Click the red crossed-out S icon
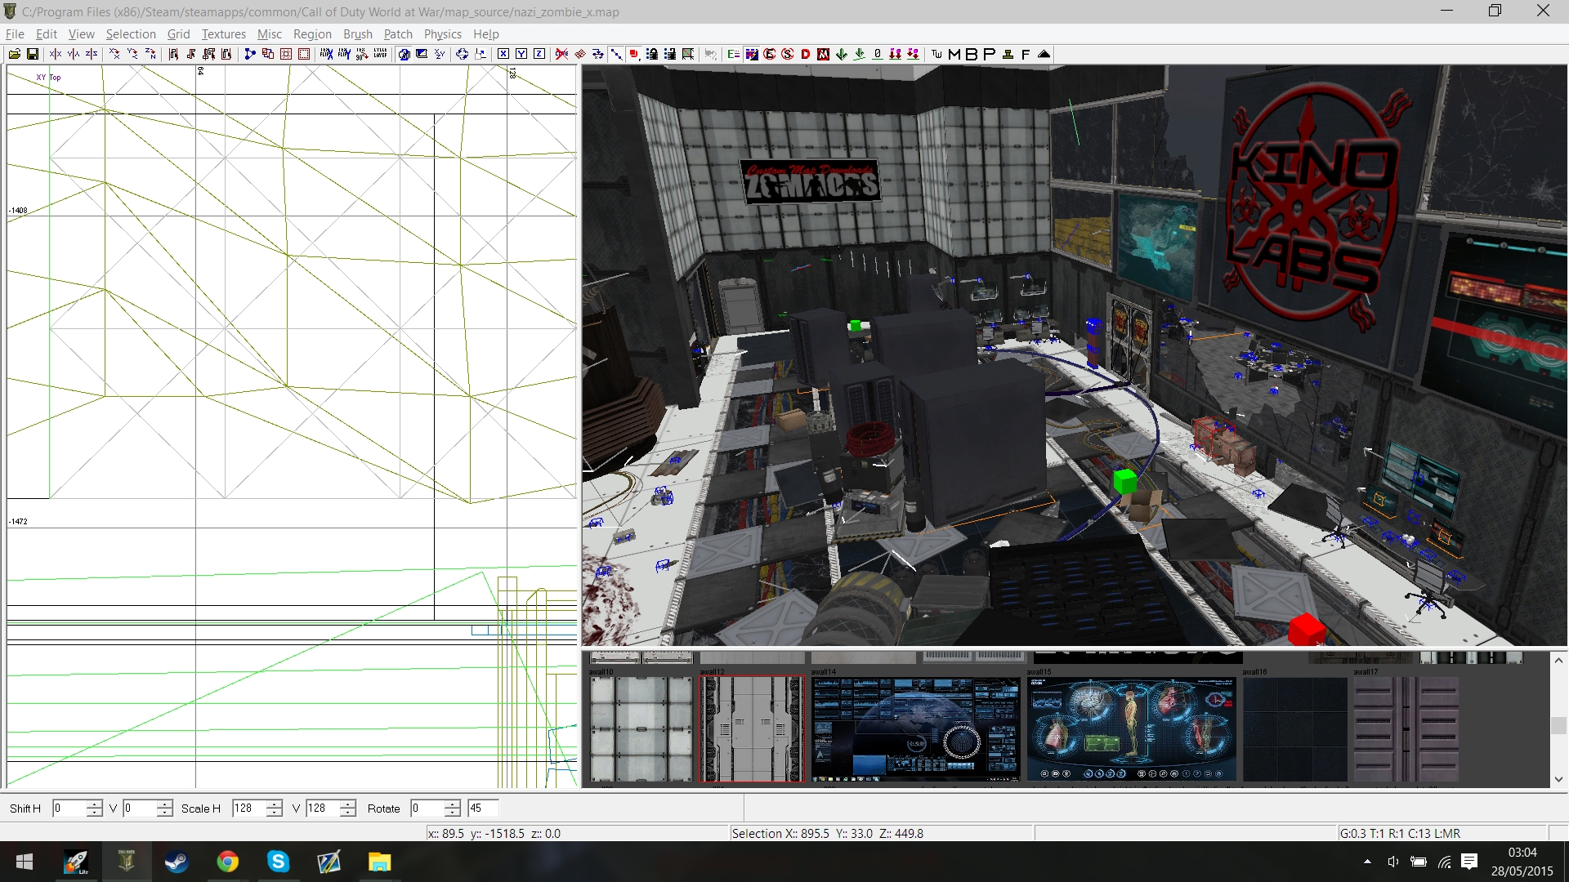The width and height of the screenshot is (1569, 882). pyautogui.click(x=787, y=54)
